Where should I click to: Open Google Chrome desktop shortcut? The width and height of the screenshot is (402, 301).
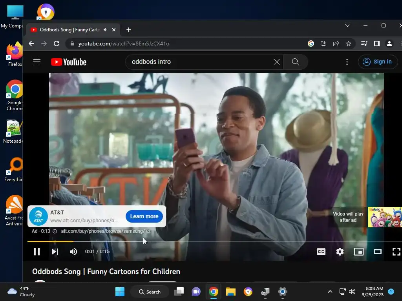pyautogui.click(x=15, y=95)
